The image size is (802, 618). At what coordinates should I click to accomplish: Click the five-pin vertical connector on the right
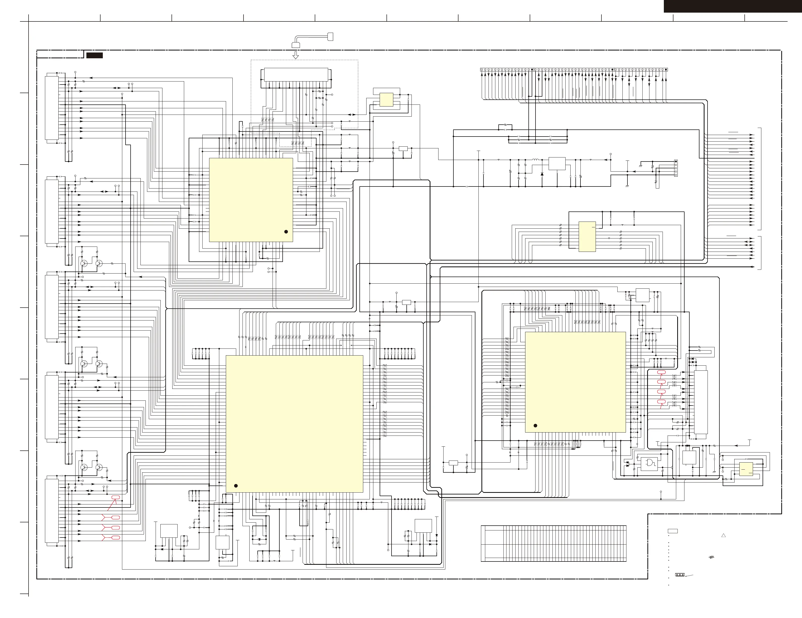click(676, 168)
